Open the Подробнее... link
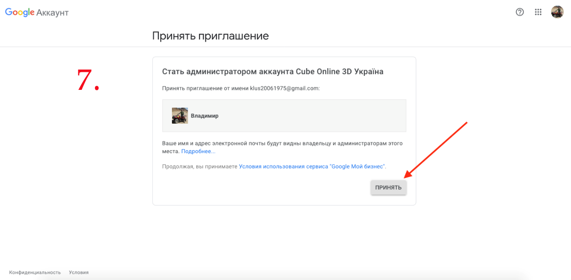 click(x=198, y=151)
